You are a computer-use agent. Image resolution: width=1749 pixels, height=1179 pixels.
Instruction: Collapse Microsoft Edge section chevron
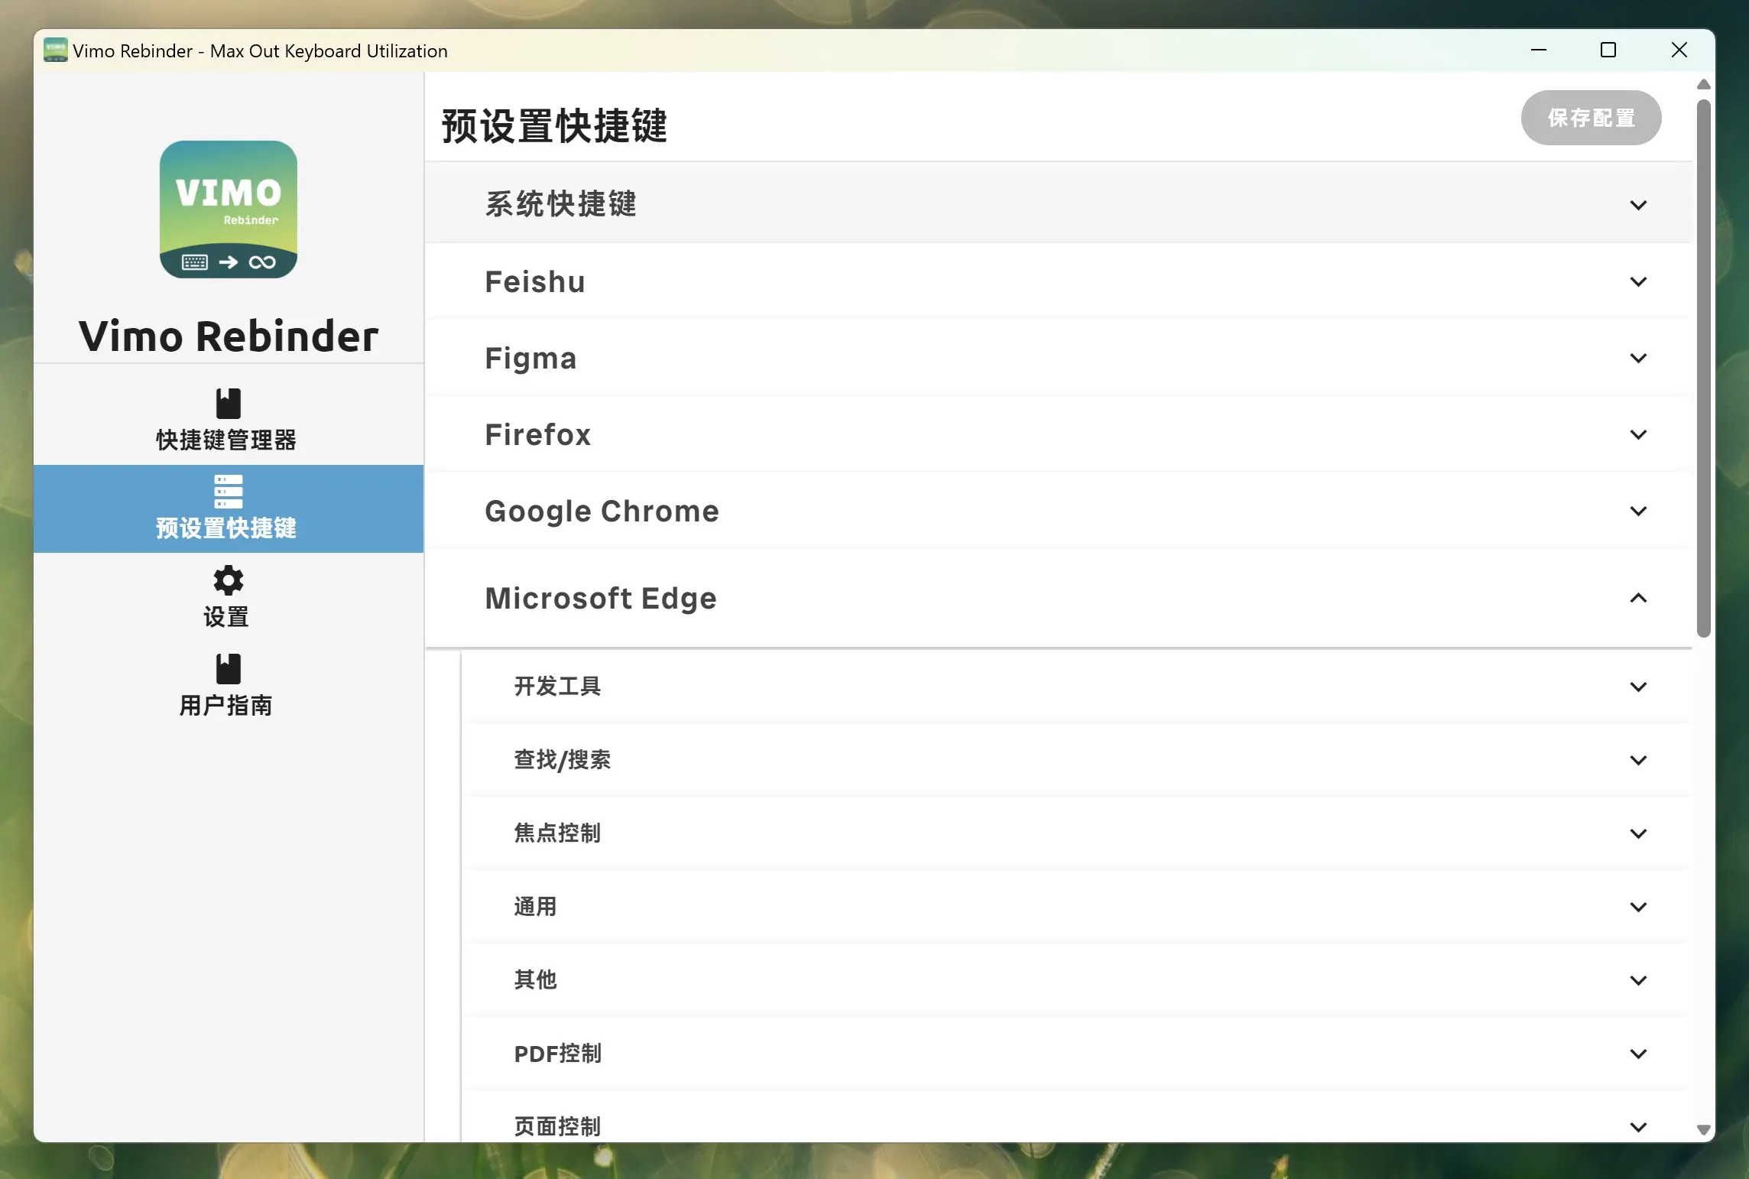1638,598
